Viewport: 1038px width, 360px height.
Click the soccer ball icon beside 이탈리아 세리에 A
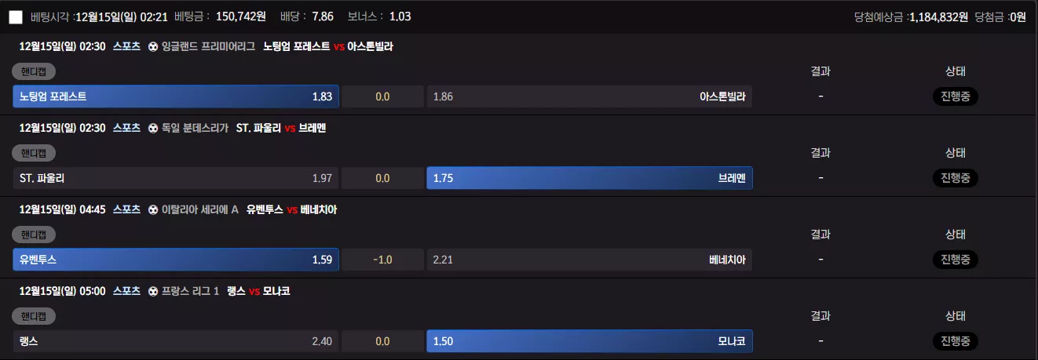pos(153,209)
